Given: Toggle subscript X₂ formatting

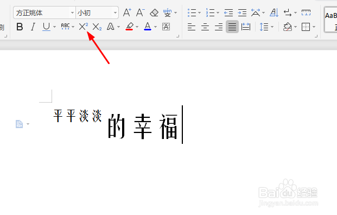Looking at the screenshot, I should (x=97, y=27).
